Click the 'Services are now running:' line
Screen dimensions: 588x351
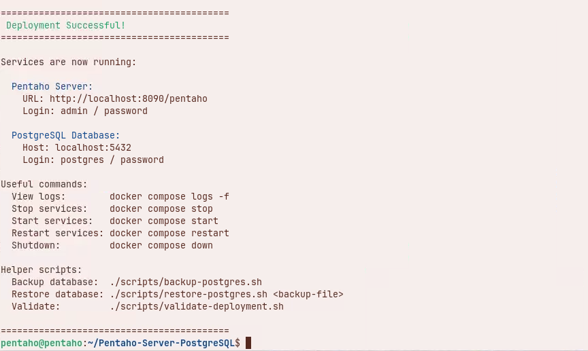[x=68, y=62]
